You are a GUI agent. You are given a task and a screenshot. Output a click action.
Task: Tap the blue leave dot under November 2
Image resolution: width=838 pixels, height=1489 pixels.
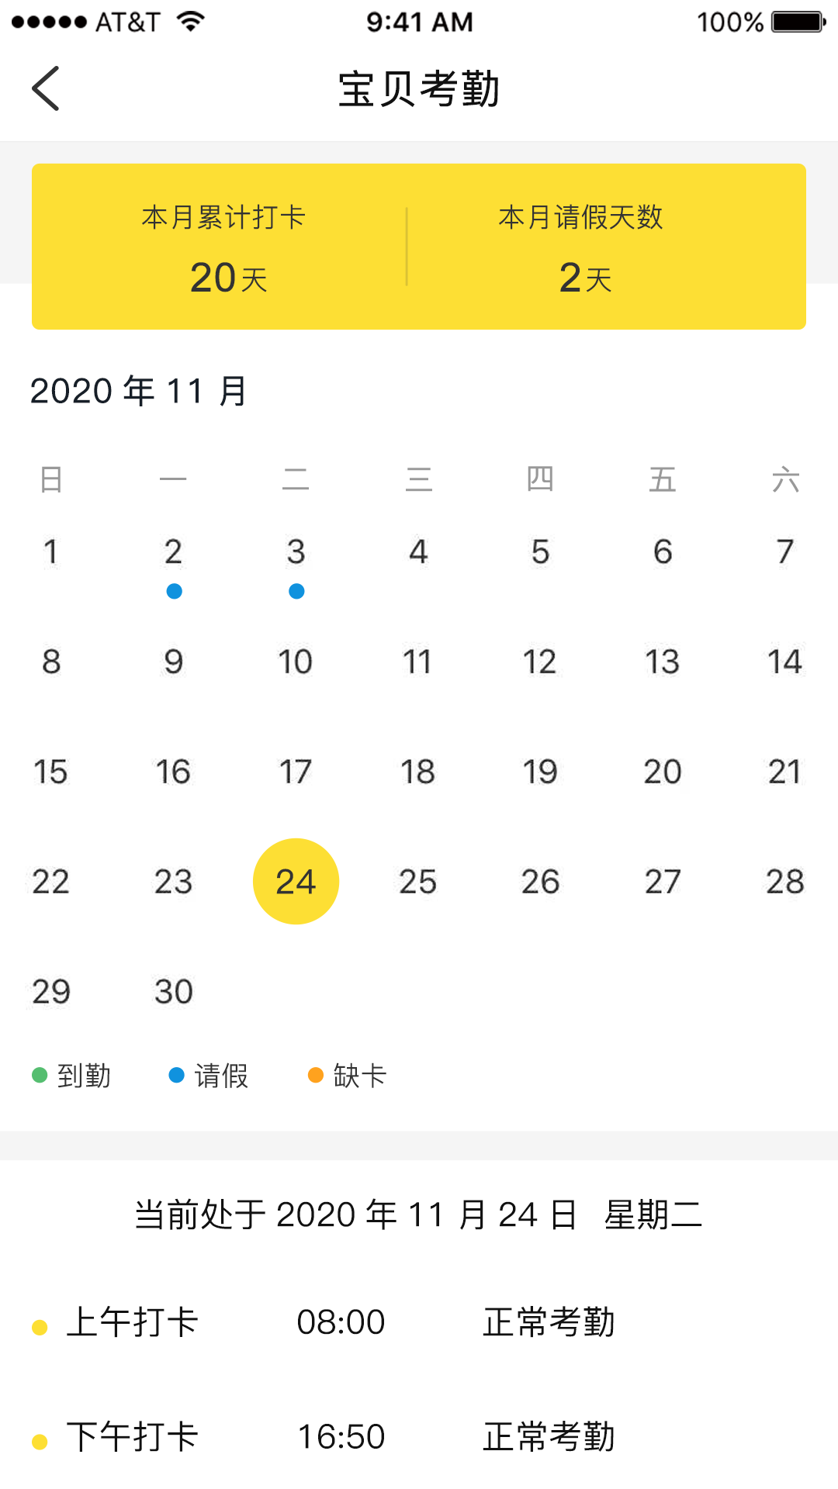[x=174, y=591]
